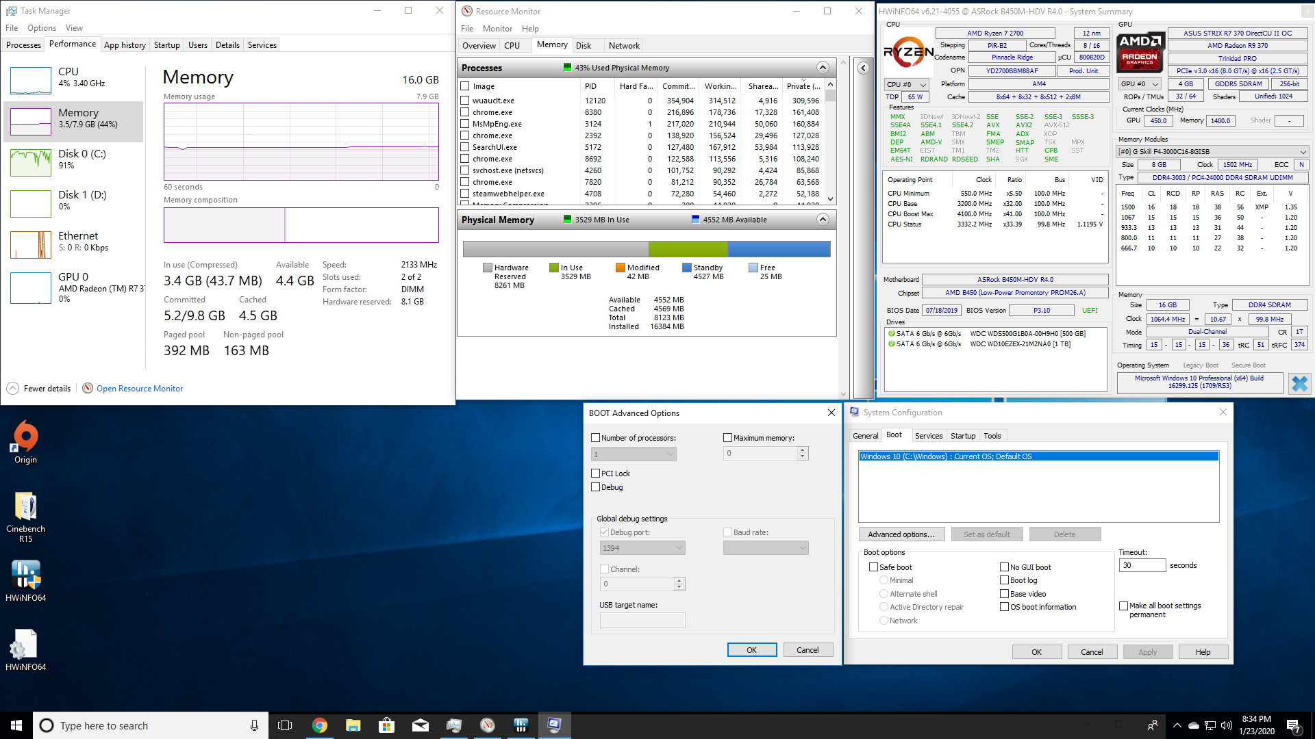Screen dimensions: 1315x739
Task: Click Open Resource Monitor link
Action: click(140, 389)
